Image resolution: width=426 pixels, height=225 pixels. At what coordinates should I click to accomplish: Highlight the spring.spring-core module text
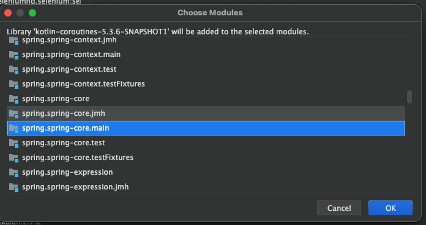[56, 99]
